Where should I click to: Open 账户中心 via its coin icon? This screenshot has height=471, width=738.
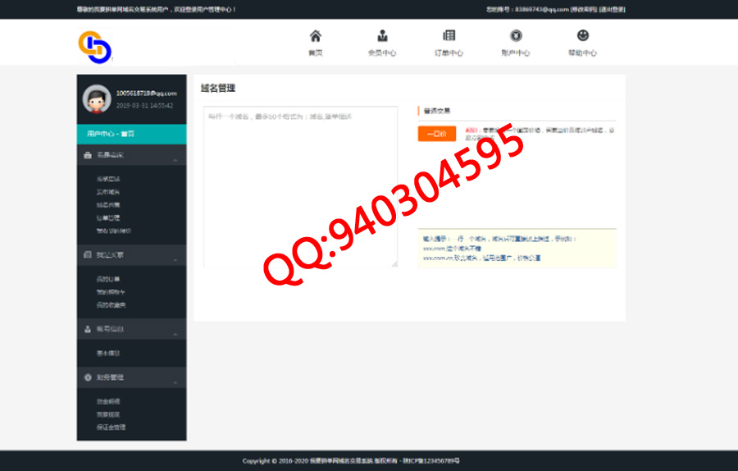point(515,36)
